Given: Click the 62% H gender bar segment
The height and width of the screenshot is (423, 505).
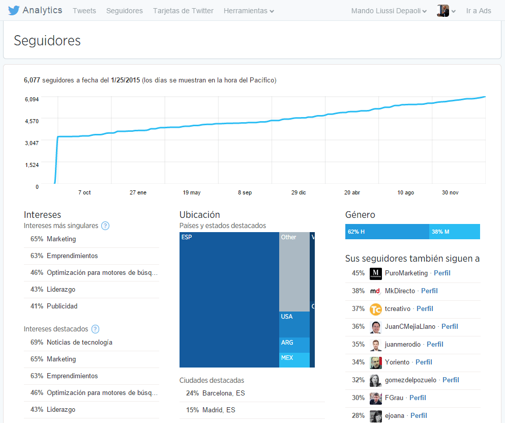Looking at the screenshot, I should pos(387,232).
